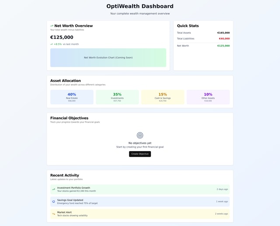
Task: Select the 15% Cash & Savings card
Action: pos(163,97)
